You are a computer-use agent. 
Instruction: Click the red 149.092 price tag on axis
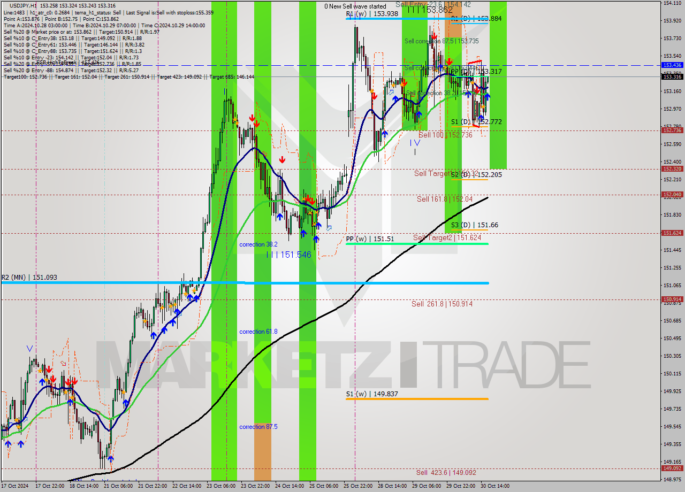tap(672, 468)
